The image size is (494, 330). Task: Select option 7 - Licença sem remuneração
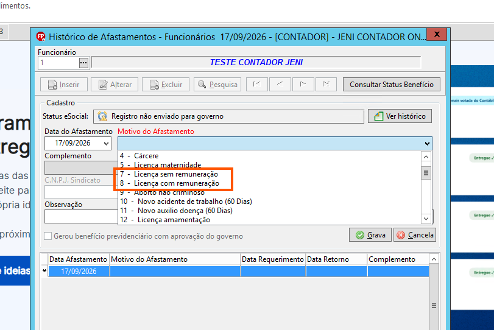click(270, 174)
